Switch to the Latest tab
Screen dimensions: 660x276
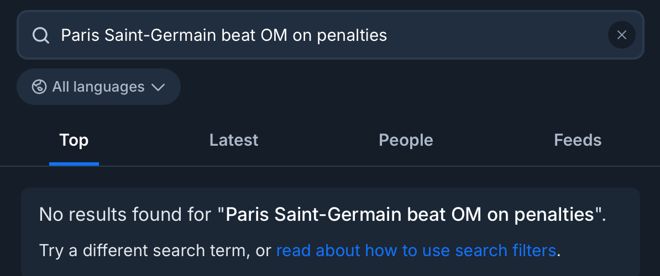(x=234, y=140)
